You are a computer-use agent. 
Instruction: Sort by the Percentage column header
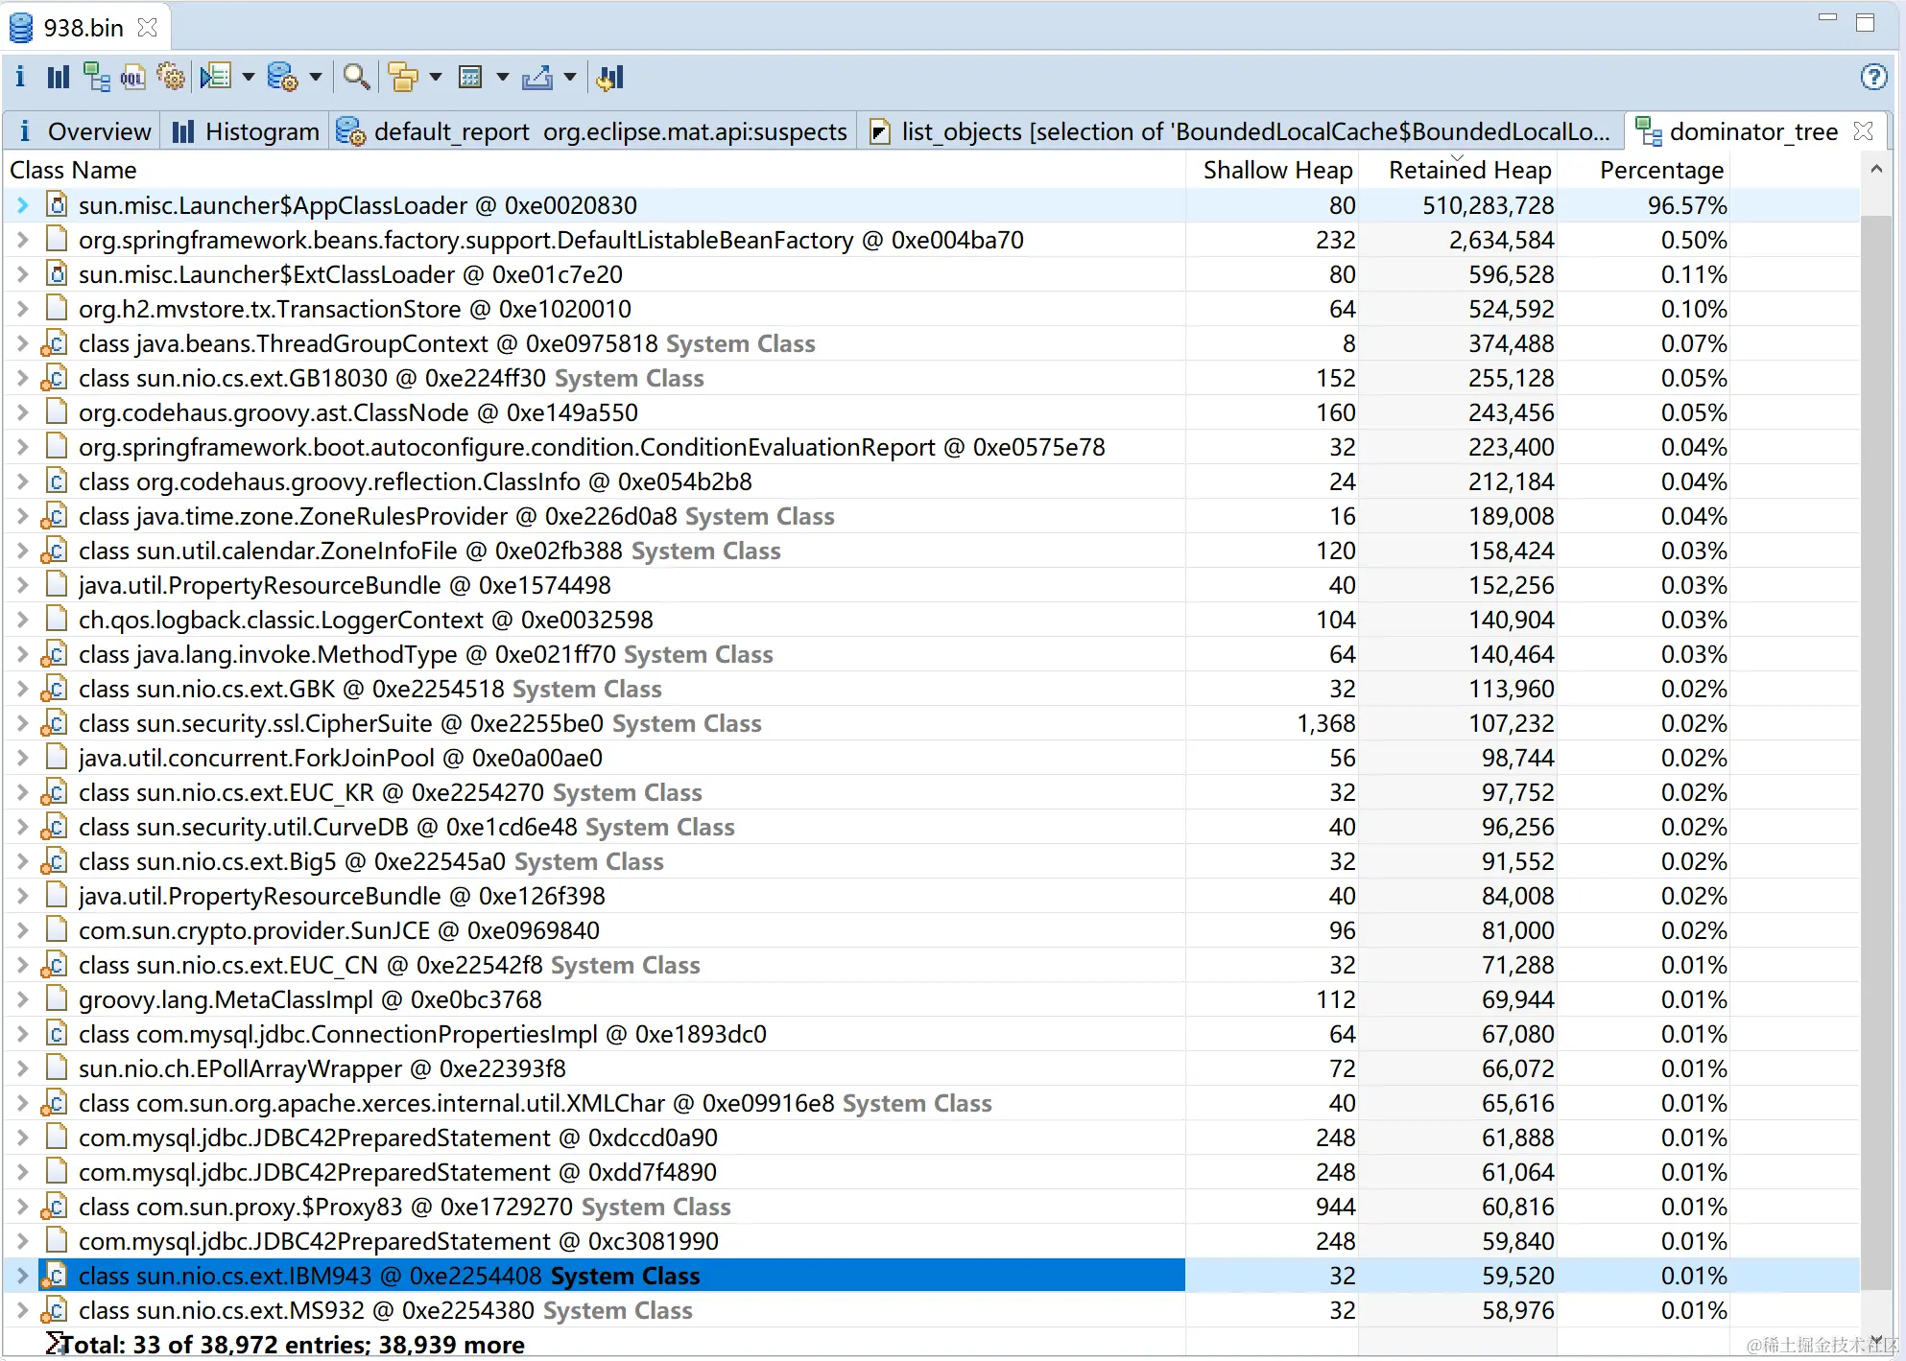[x=1644, y=170]
